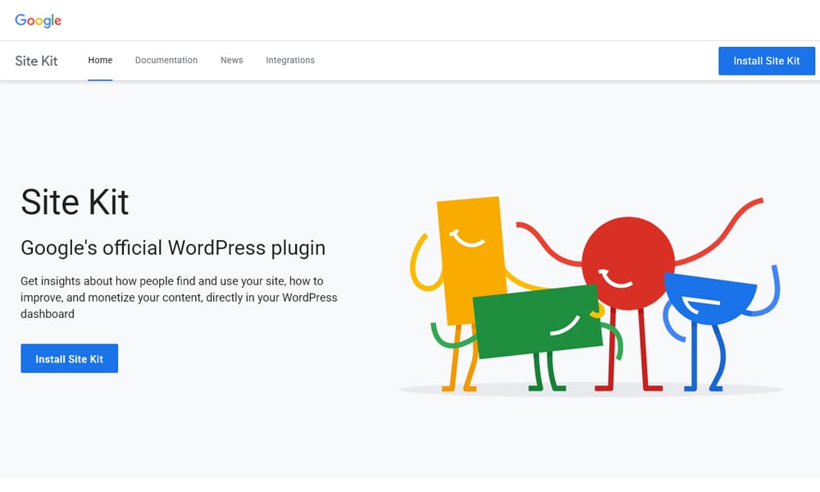The image size is (820, 492).
Task: Click the colorful characters illustration
Action: (591, 295)
